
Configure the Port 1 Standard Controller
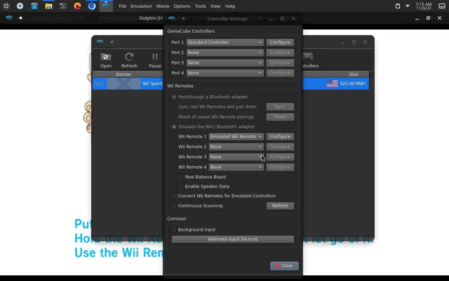pyautogui.click(x=280, y=42)
